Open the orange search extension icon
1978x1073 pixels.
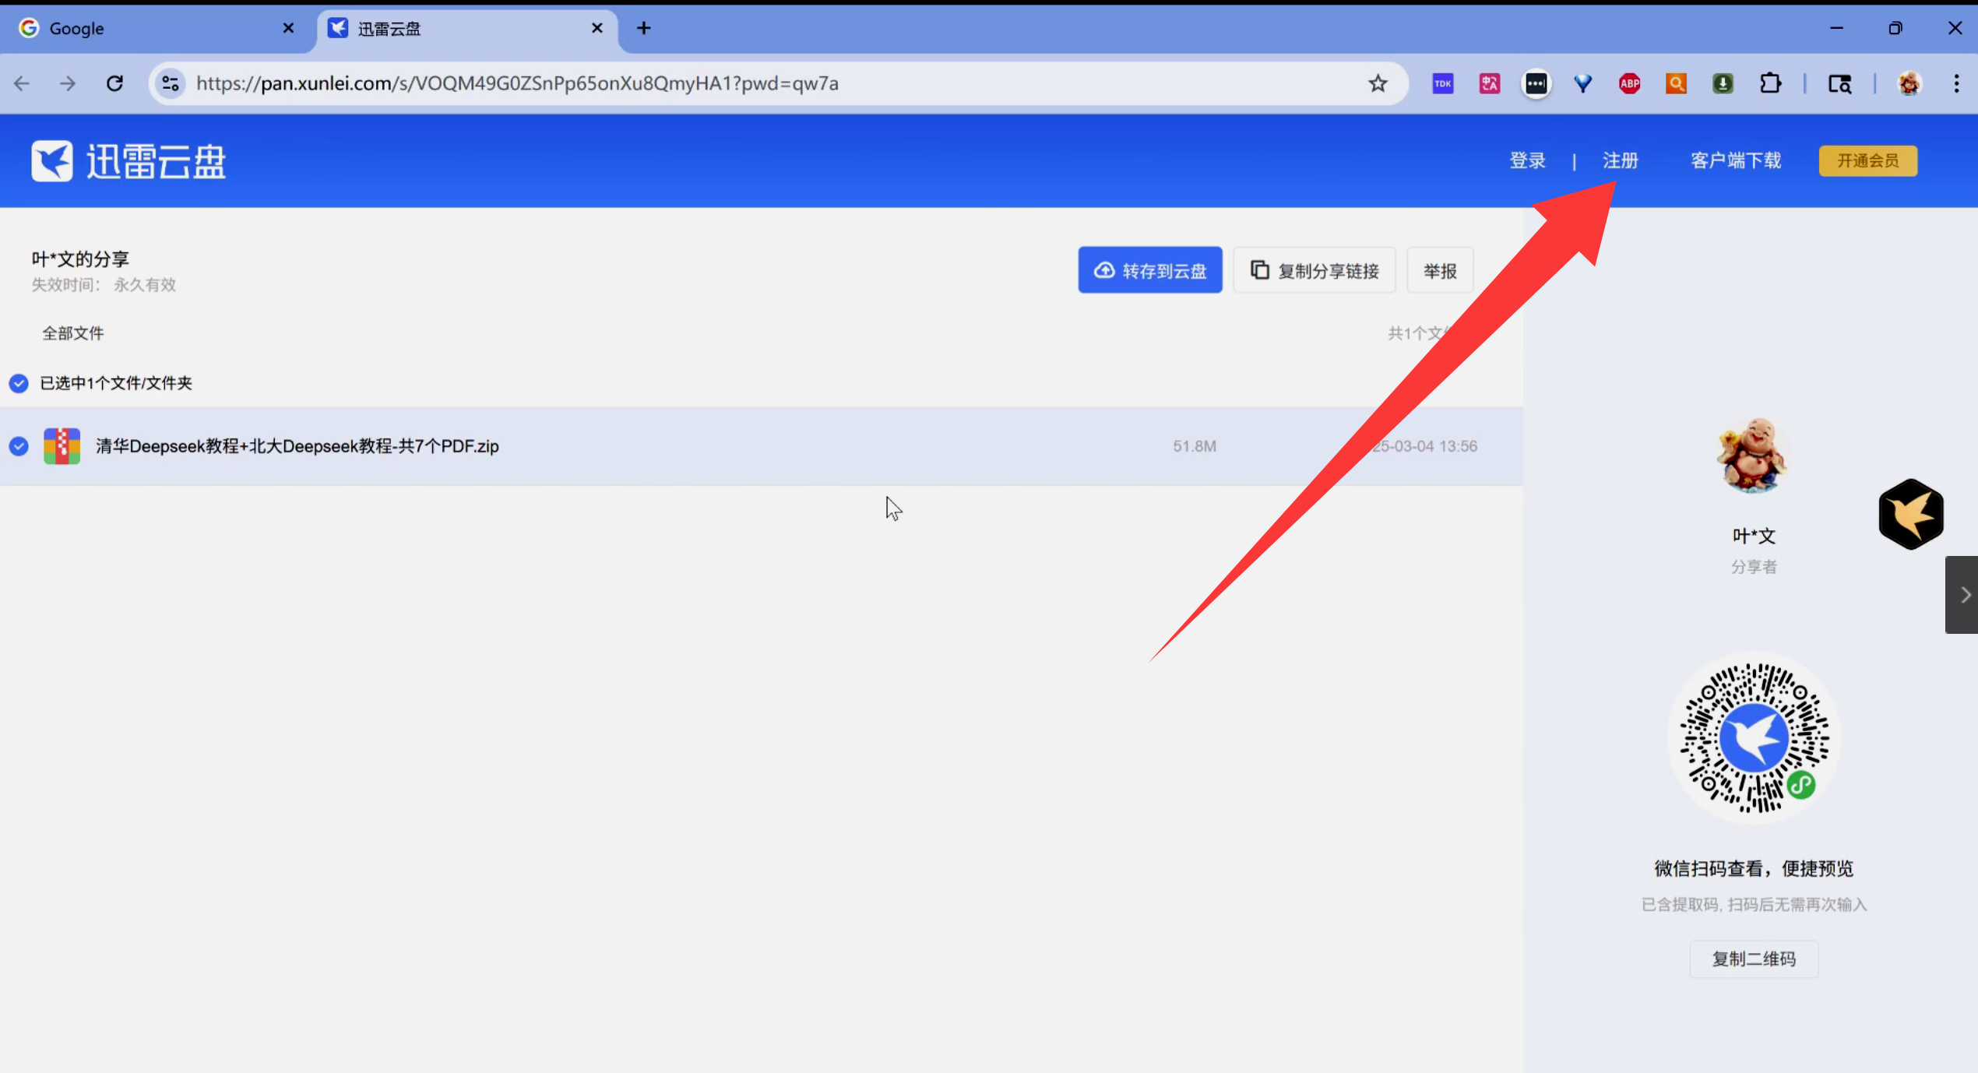point(1677,83)
